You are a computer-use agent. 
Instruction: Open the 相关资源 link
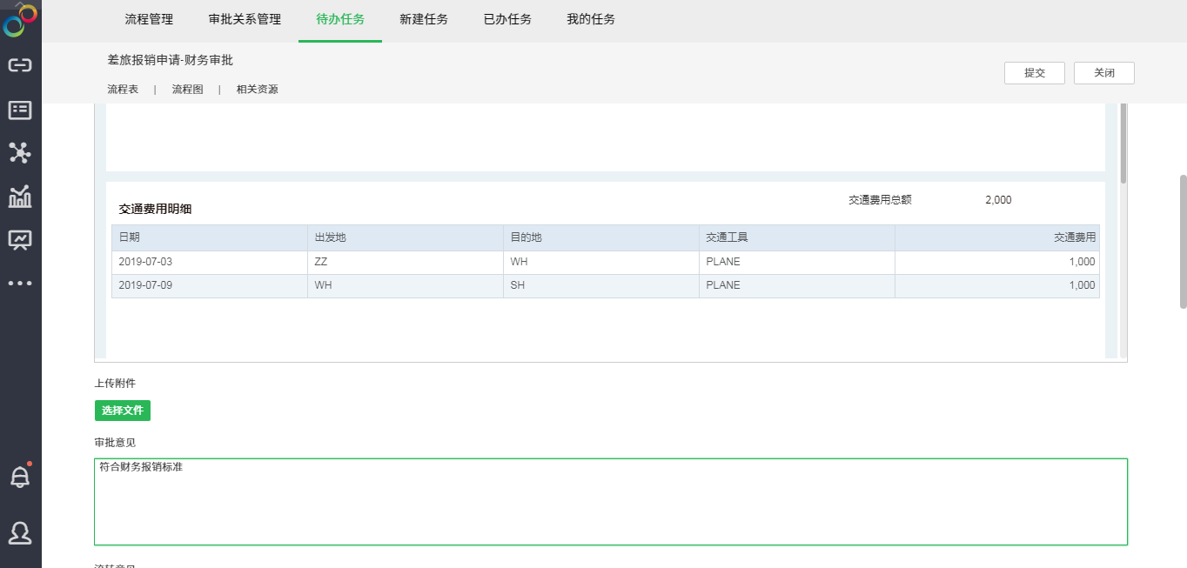tap(258, 90)
